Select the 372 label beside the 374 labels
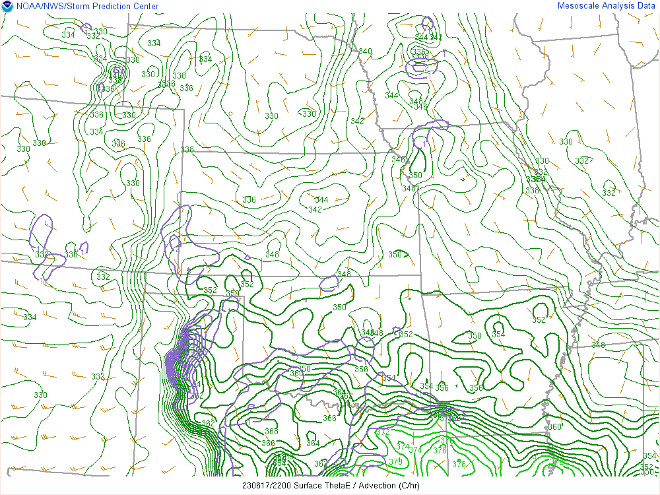The width and height of the screenshot is (660, 495). point(383,432)
